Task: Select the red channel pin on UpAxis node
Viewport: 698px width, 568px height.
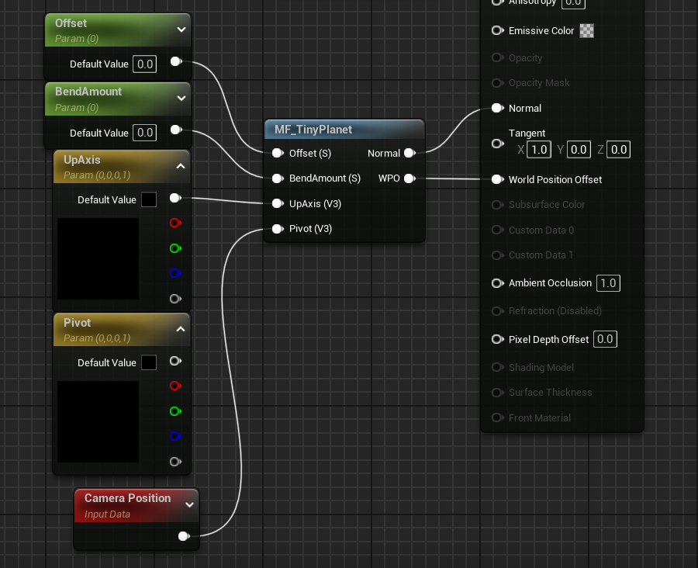Action: click(175, 223)
